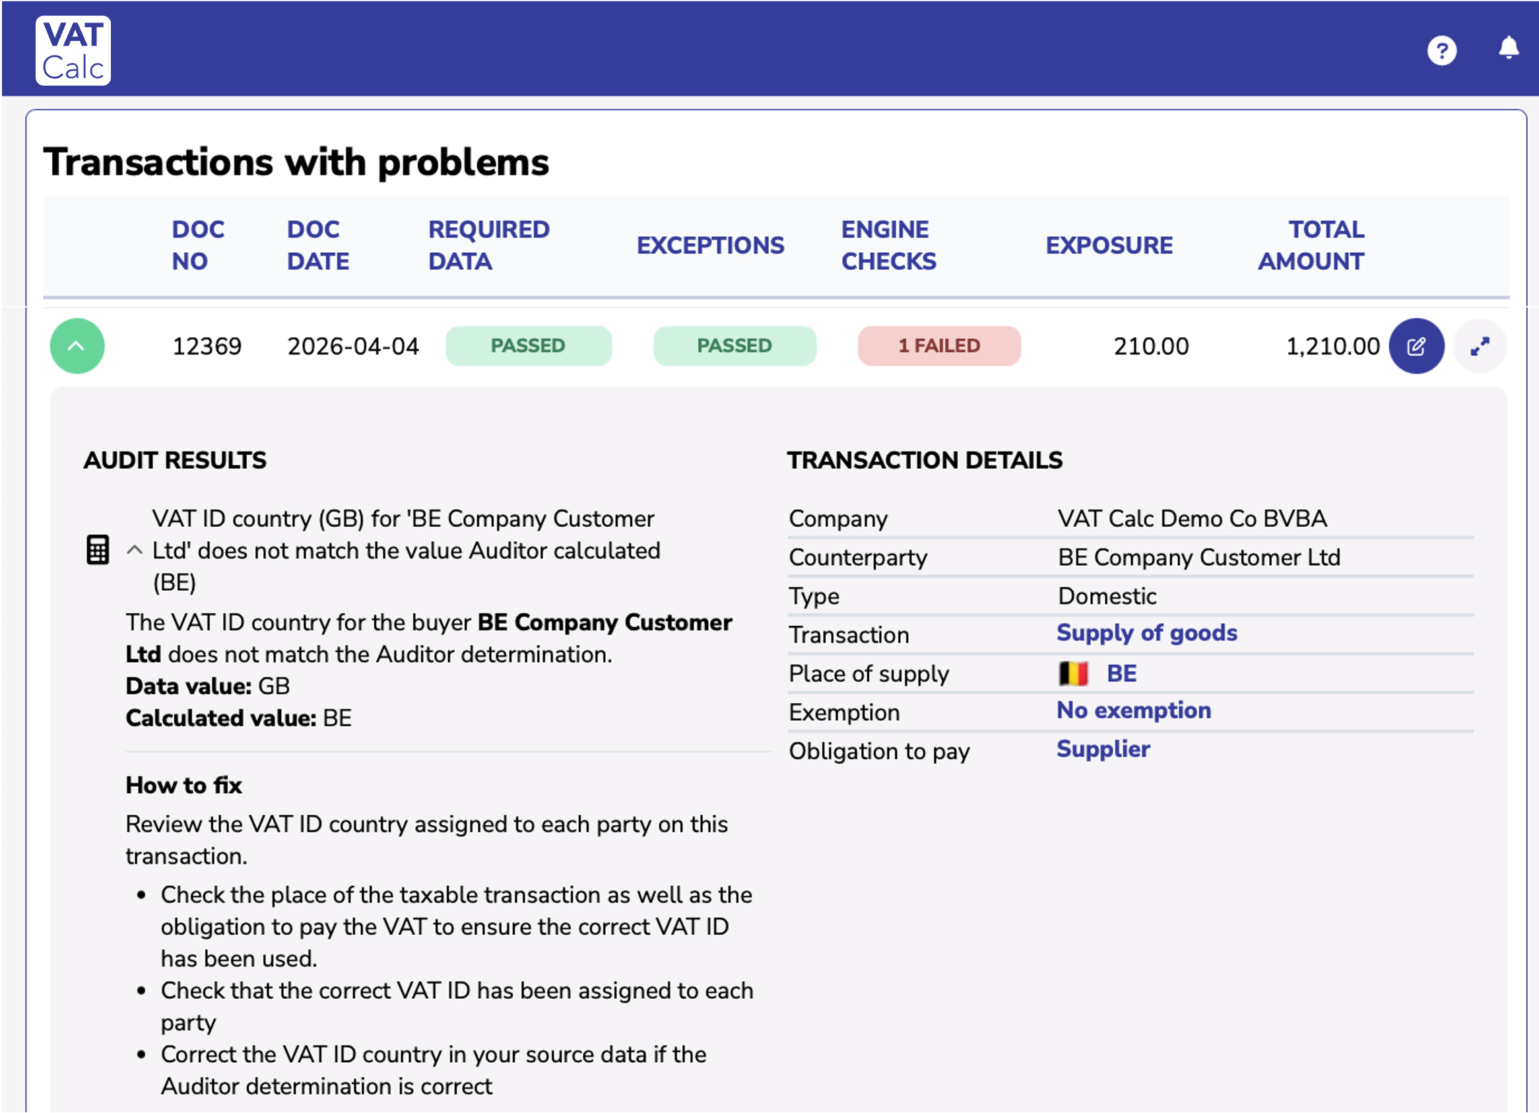This screenshot has height=1113, width=1539.
Task: Click the 1 FAILED engine checks badge
Action: pyautogui.click(x=939, y=346)
